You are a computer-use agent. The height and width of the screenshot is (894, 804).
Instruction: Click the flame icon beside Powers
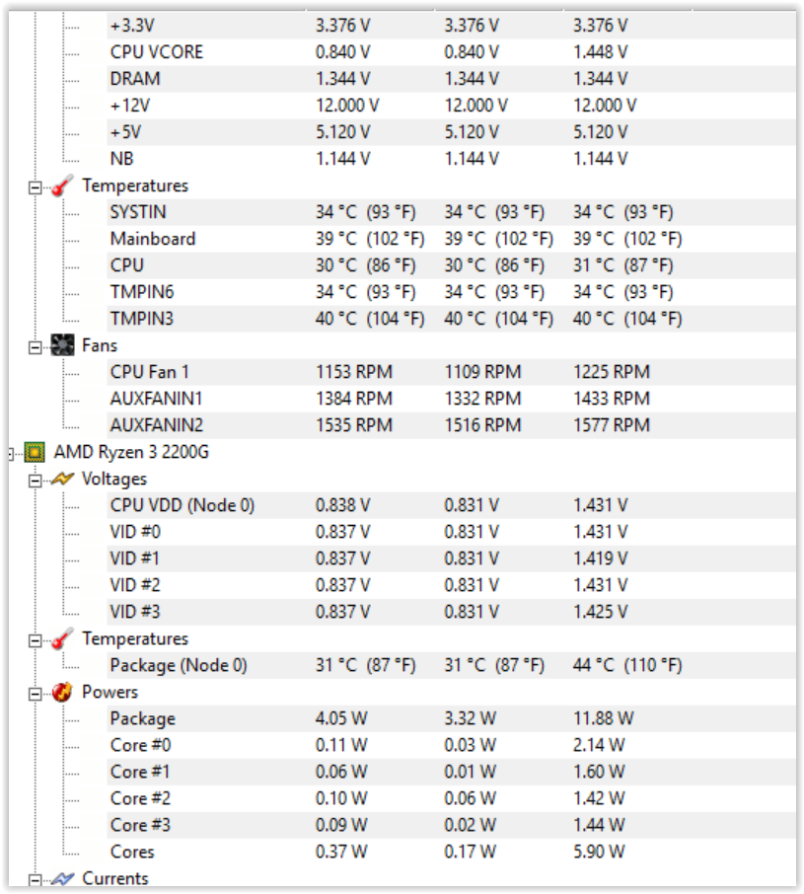point(62,692)
